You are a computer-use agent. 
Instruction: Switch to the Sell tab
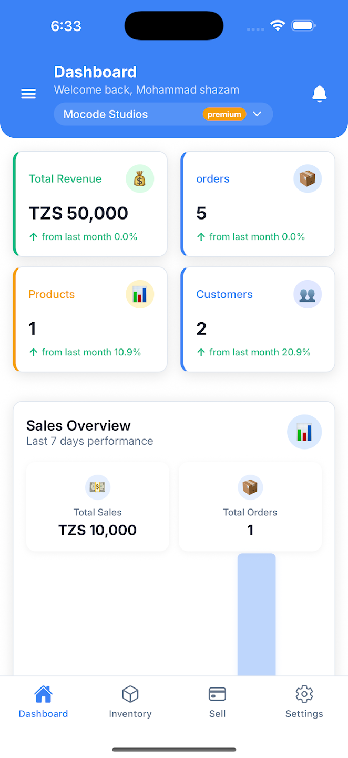[x=217, y=702]
